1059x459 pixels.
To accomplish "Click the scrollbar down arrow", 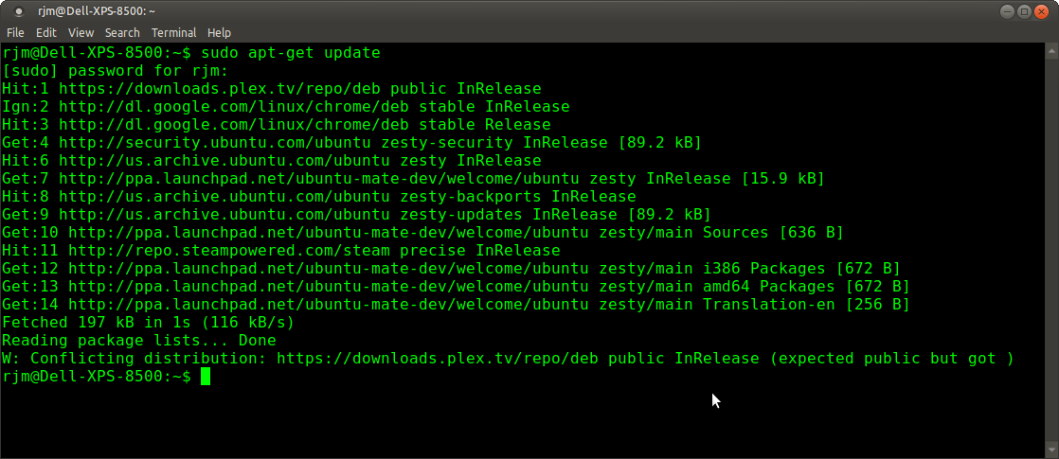I will [1052, 449].
